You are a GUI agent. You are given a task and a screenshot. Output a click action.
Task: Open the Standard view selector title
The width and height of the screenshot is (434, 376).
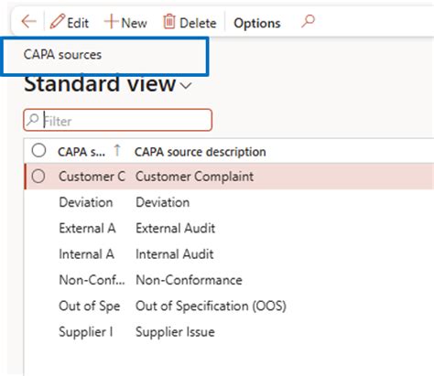tap(100, 84)
